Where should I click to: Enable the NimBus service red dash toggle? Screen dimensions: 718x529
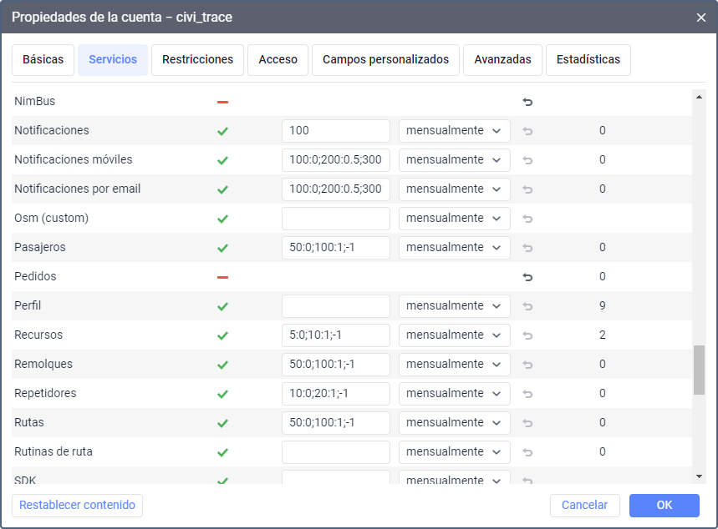(222, 102)
